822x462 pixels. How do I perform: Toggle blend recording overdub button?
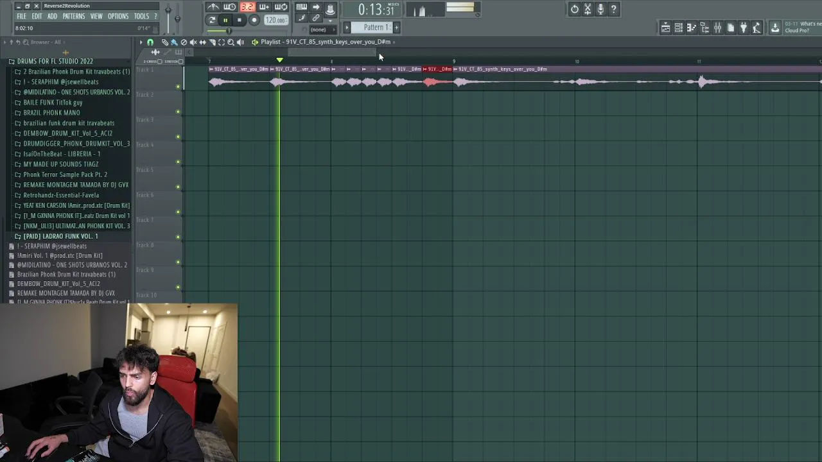[264, 8]
